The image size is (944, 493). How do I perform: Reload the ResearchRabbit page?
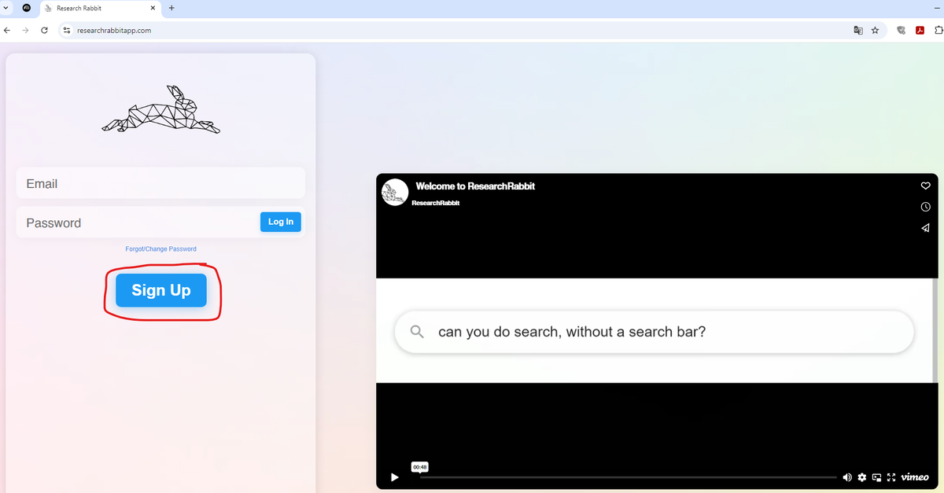click(x=44, y=31)
